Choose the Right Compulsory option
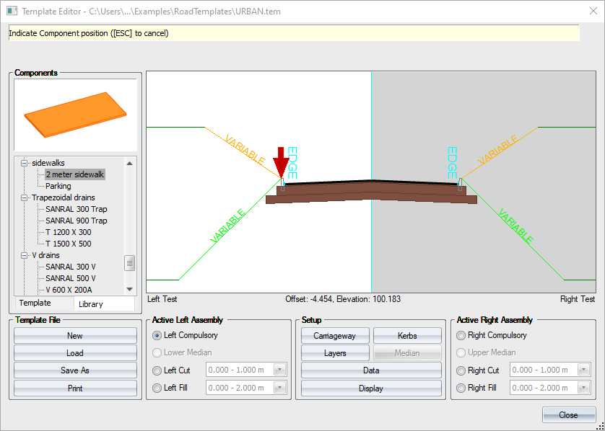 pos(461,335)
